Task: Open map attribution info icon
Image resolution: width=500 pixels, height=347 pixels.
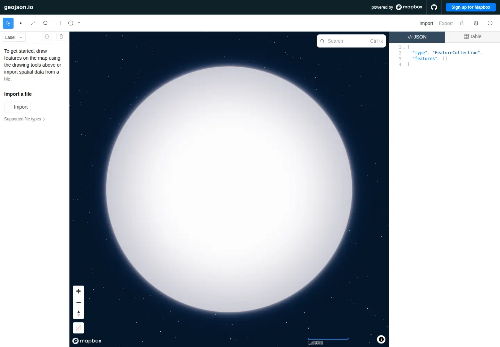Action: click(381, 339)
